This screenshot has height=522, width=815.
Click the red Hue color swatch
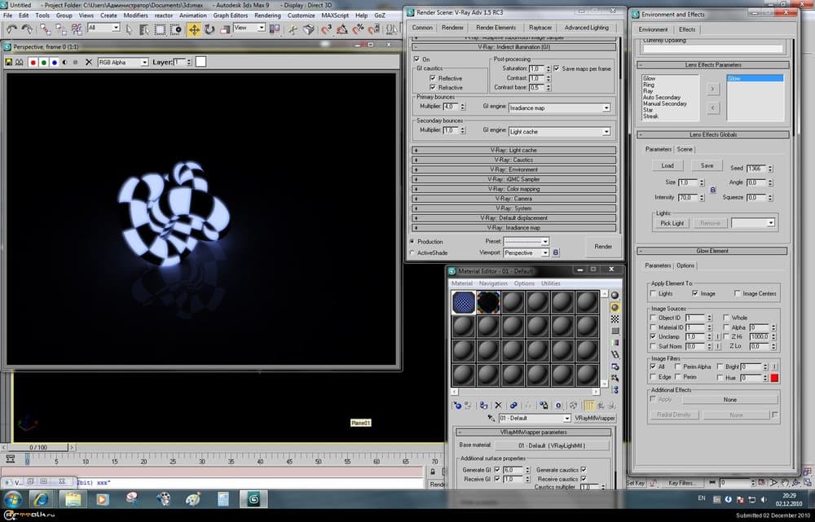coord(775,378)
